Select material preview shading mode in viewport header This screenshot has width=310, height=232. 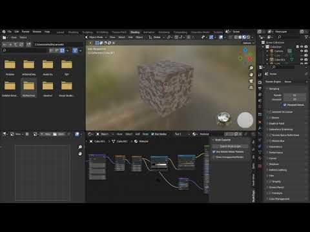244,37
